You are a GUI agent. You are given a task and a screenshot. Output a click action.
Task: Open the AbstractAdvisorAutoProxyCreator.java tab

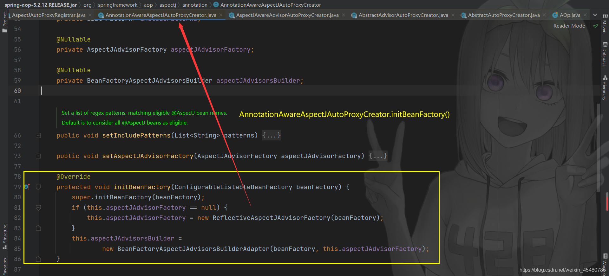(x=403, y=15)
